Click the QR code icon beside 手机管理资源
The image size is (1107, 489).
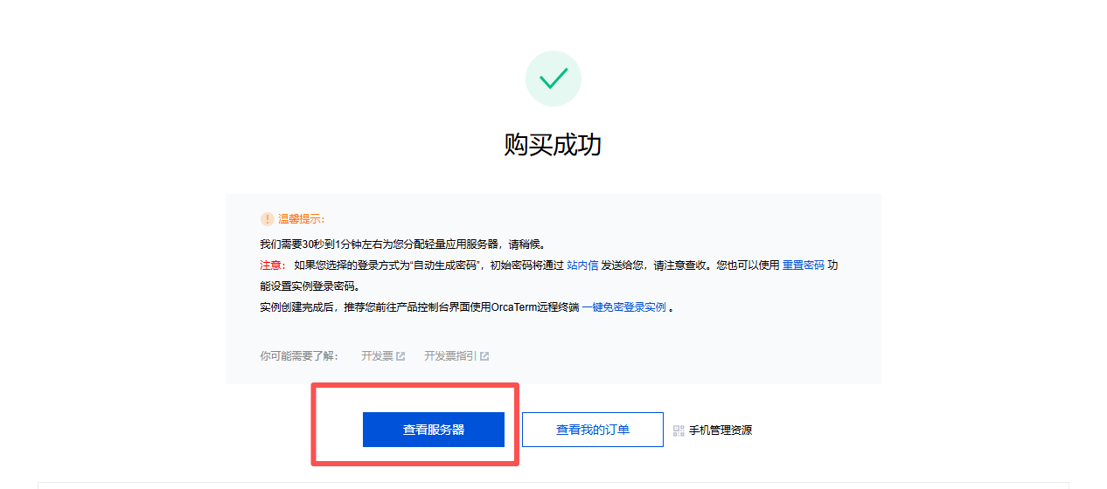click(679, 430)
